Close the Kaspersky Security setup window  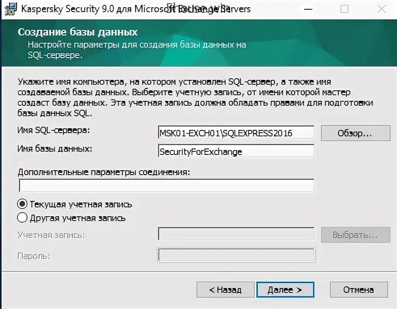pyautogui.click(x=381, y=8)
